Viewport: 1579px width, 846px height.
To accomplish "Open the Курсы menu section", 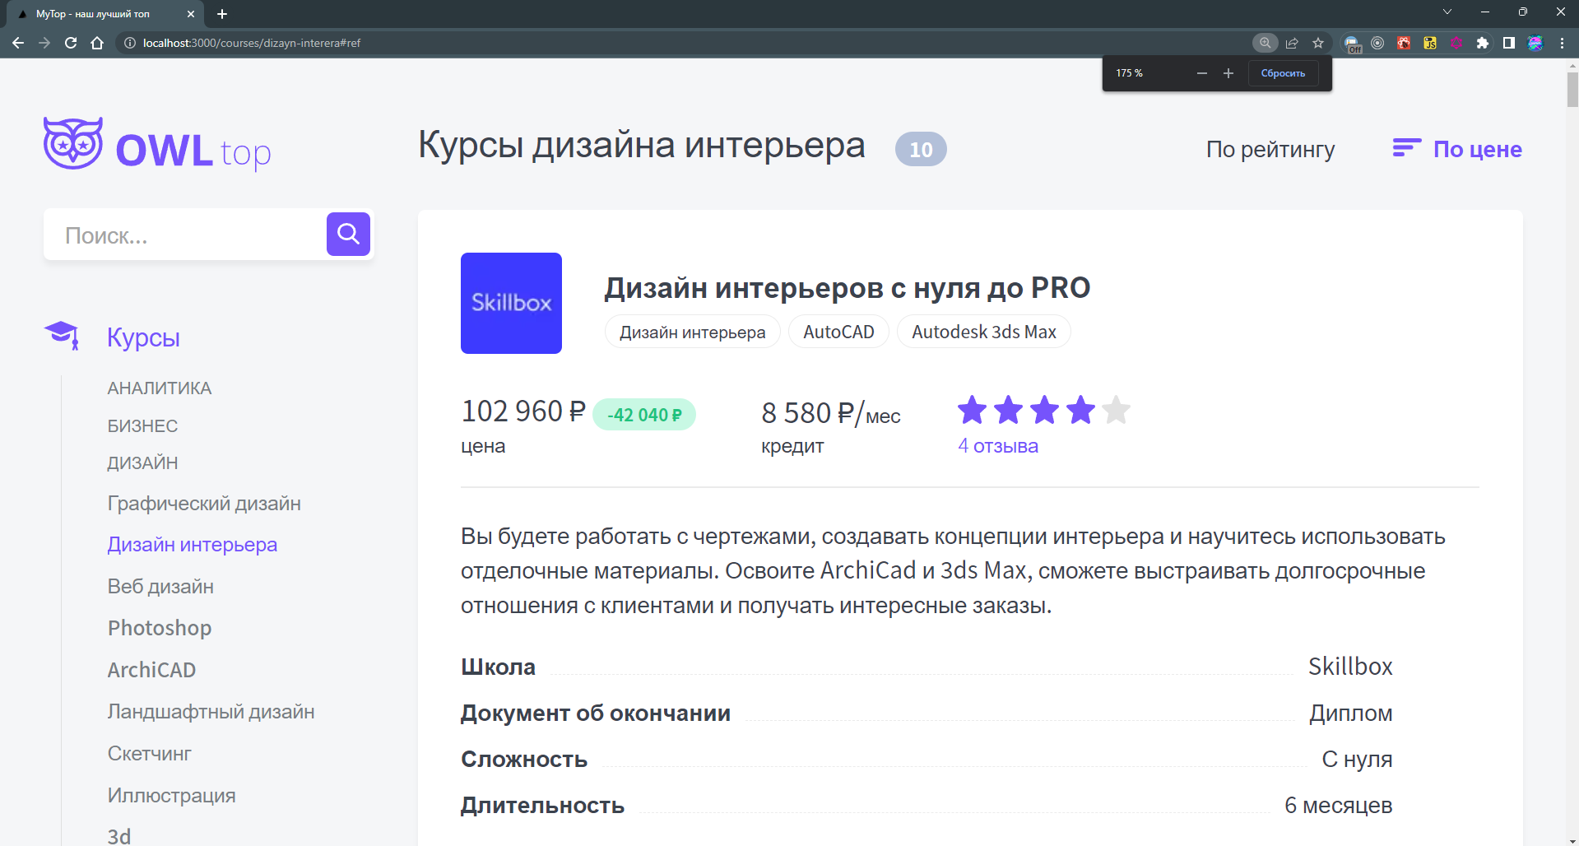I will coord(143,337).
